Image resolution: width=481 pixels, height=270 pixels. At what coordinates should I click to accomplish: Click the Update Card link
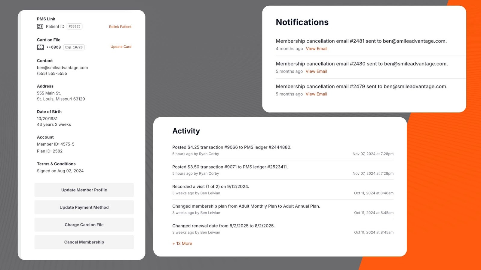pos(121,47)
